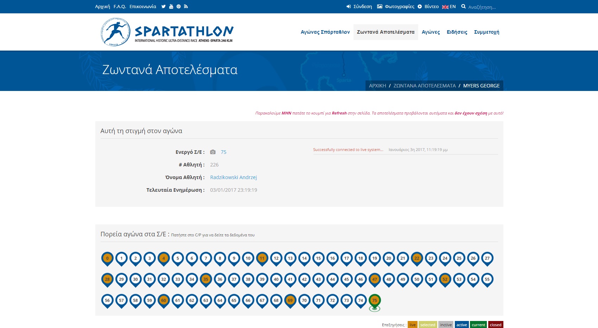Click ΖΩΝΤΑΝΑ ΑΠΟΤΕΛΕΣΜΑΤΑ in the breadcrumb
The width and height of the screenshot is (598, 328).
point(425,86)
